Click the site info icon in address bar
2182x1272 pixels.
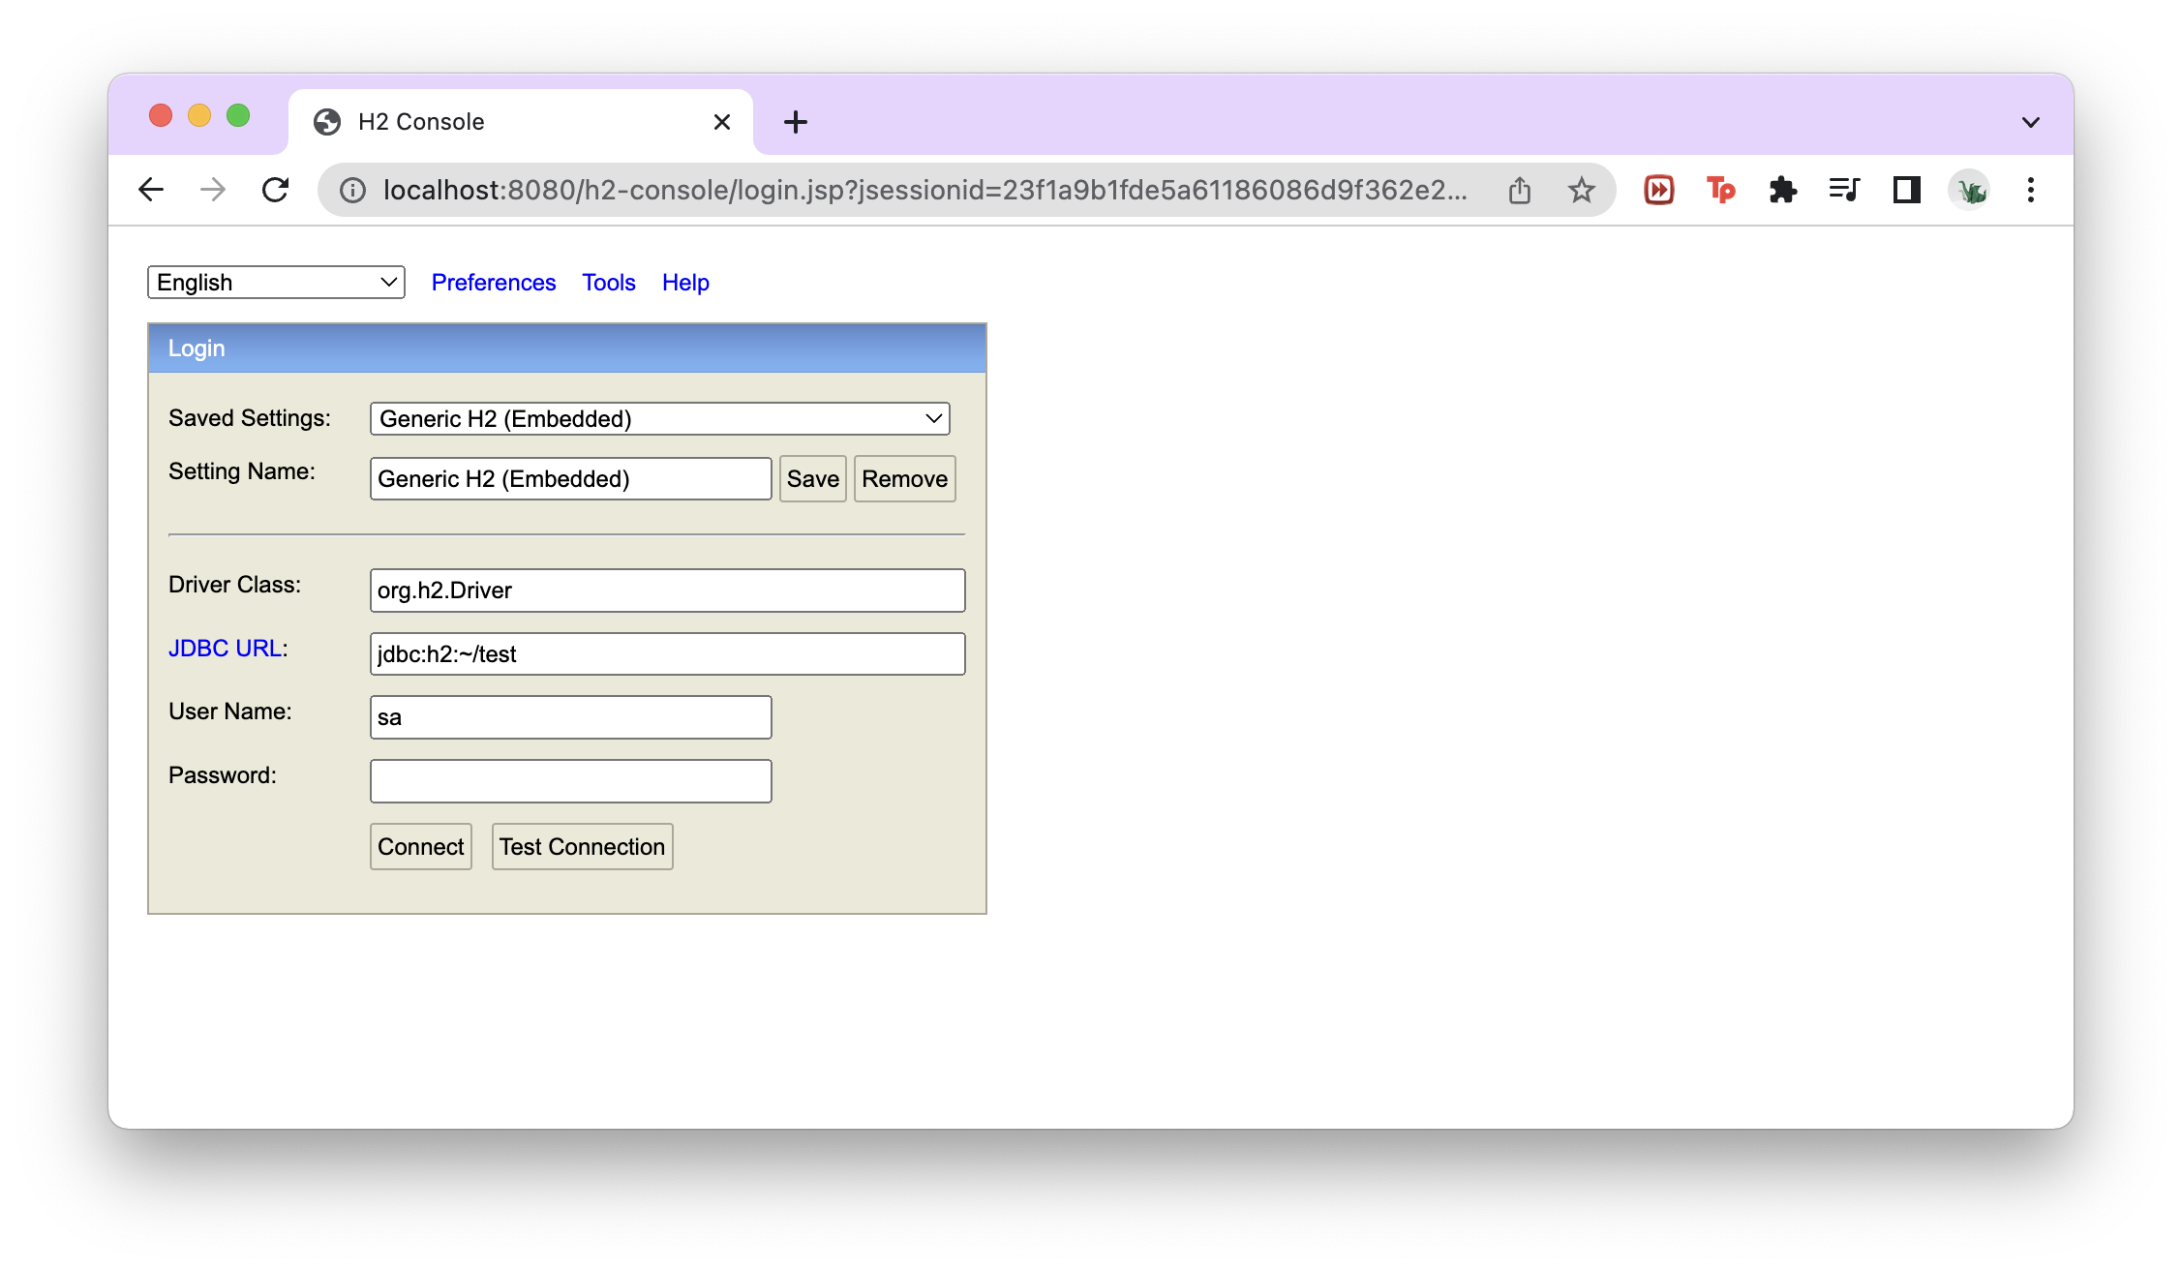(x=352, y=190)
